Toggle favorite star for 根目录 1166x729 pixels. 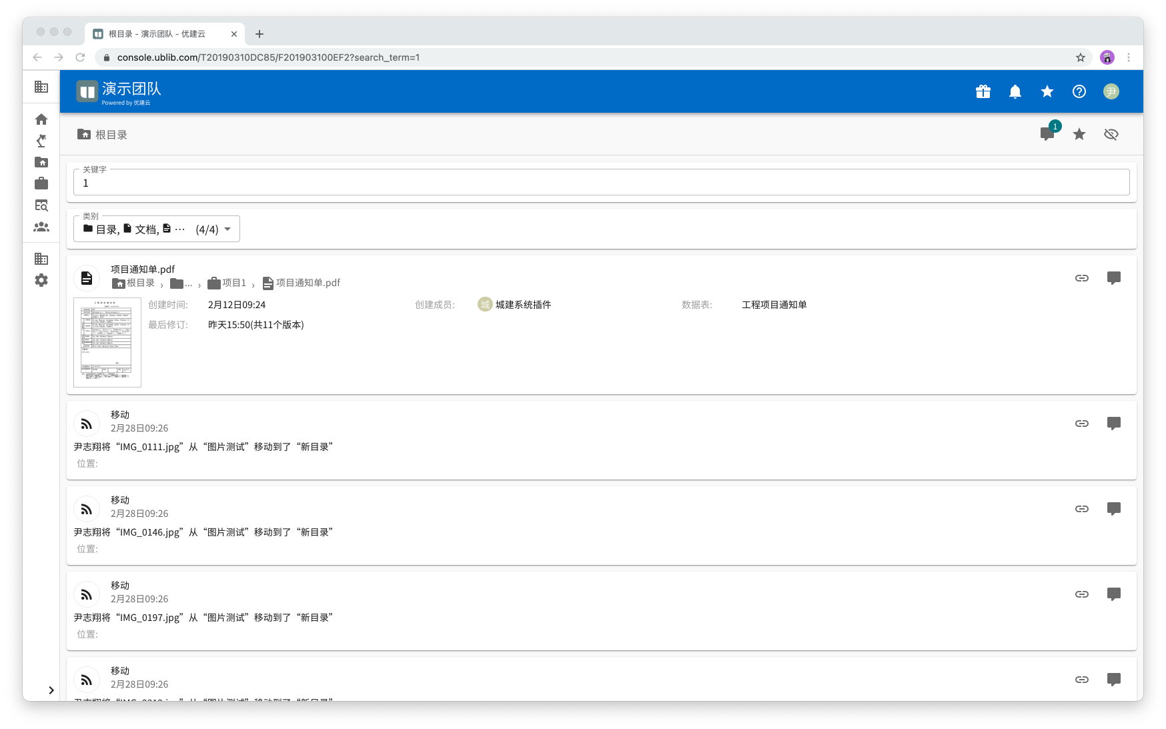point(1079,135)
